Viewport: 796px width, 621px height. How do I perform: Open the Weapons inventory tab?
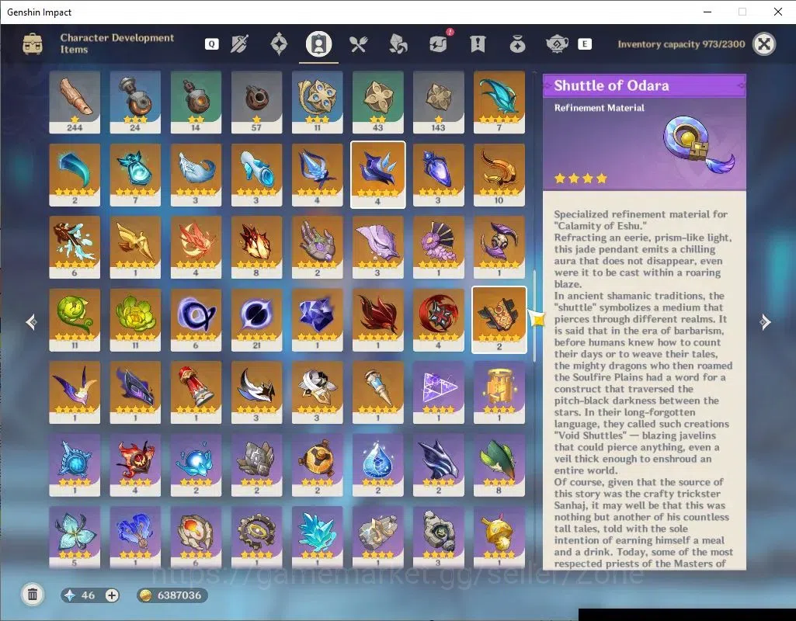pyautogui.click(x=239, y=45)
